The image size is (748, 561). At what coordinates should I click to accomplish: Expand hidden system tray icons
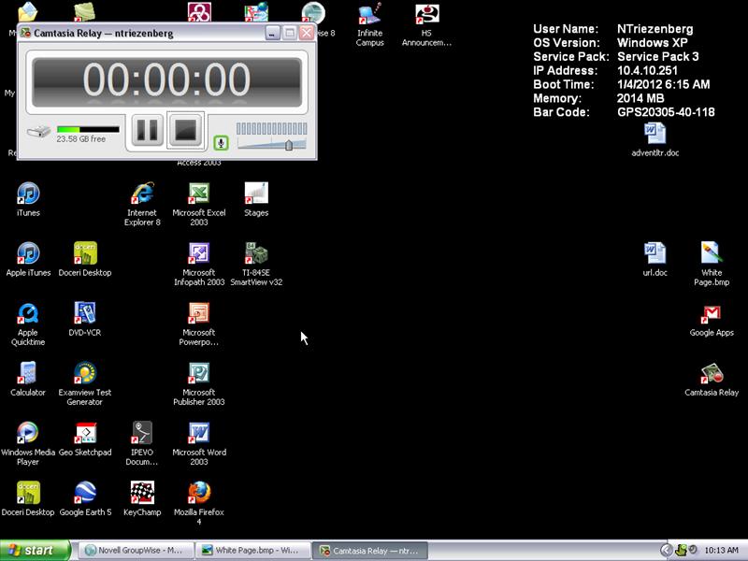point(667,551)
